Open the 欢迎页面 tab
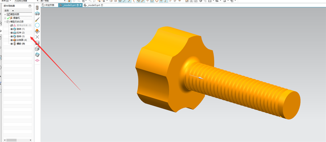 point(49,5)
